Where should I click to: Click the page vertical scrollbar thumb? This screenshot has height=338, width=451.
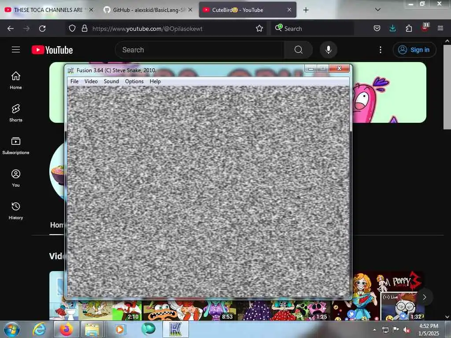(447, 87)
